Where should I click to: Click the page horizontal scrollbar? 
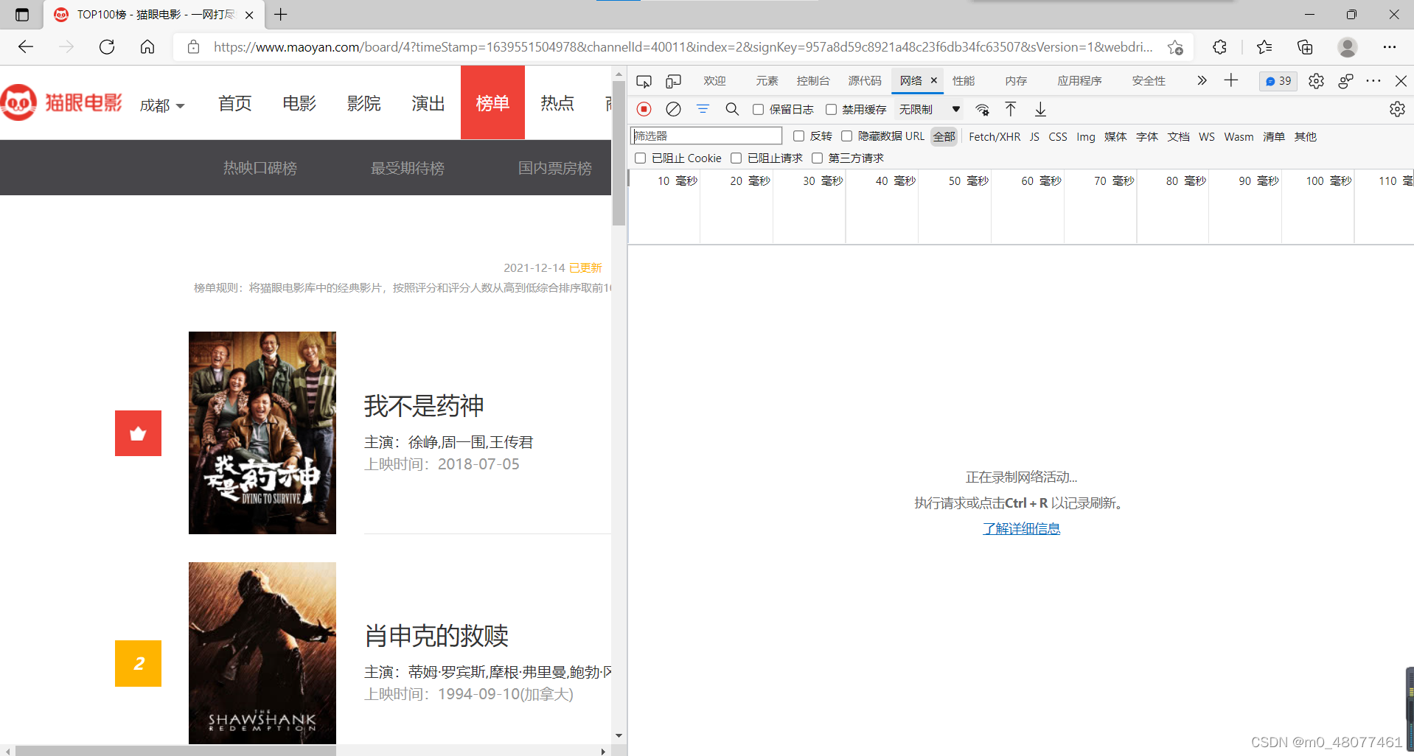click(x=175, y=751)
